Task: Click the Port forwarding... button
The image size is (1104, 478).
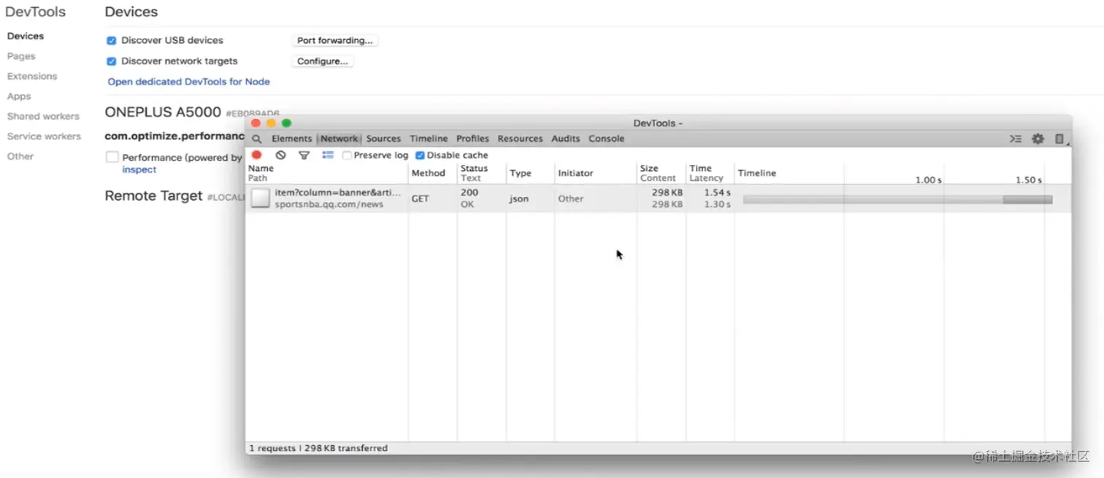Action: [x=335, y=41]
